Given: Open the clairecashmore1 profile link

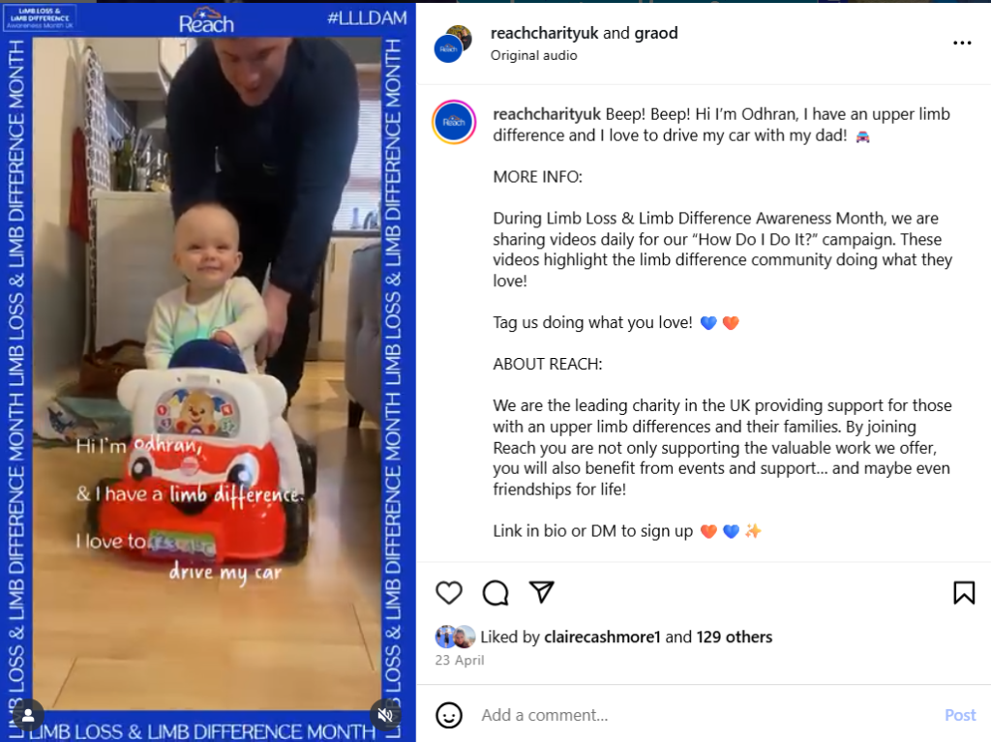Looking at the screenshot, I should pos(602,637).
